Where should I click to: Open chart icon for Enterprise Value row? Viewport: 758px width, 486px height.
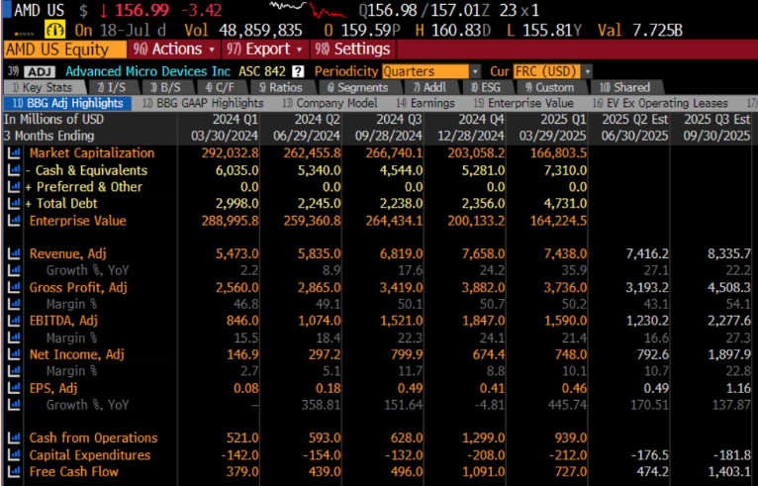[x=14, y=221]
